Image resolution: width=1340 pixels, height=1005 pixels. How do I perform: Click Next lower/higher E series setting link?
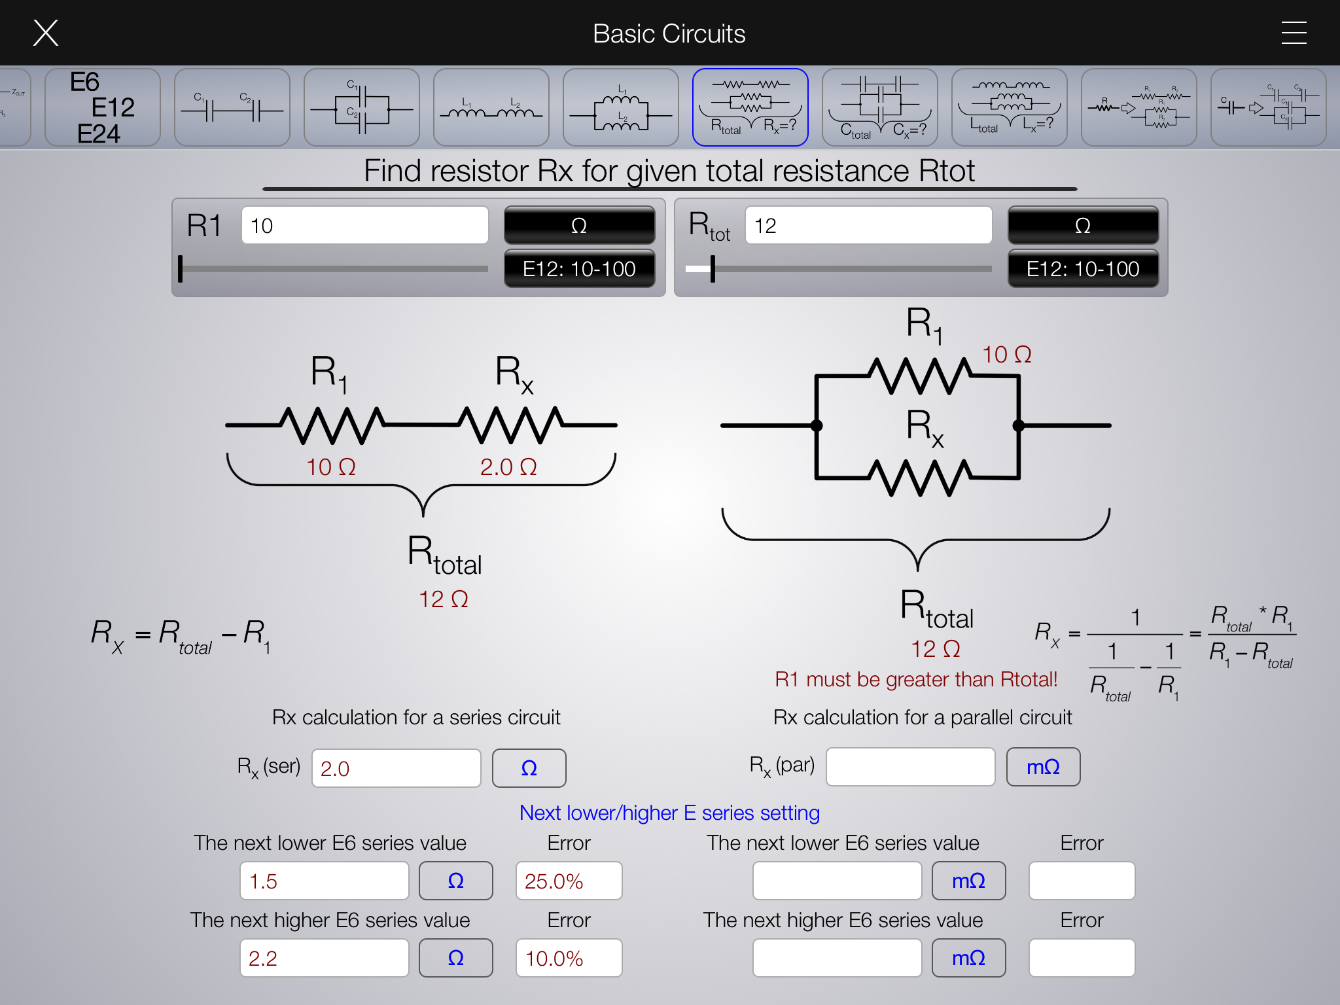tap(669, 813)
